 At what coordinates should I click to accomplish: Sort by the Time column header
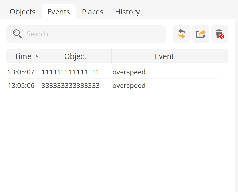23,56
